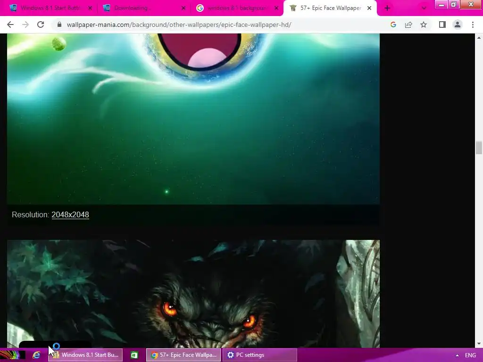Click the browser forward arrow
The height and width of the screenshot is (362, 483).
click(x=25, y=25)
